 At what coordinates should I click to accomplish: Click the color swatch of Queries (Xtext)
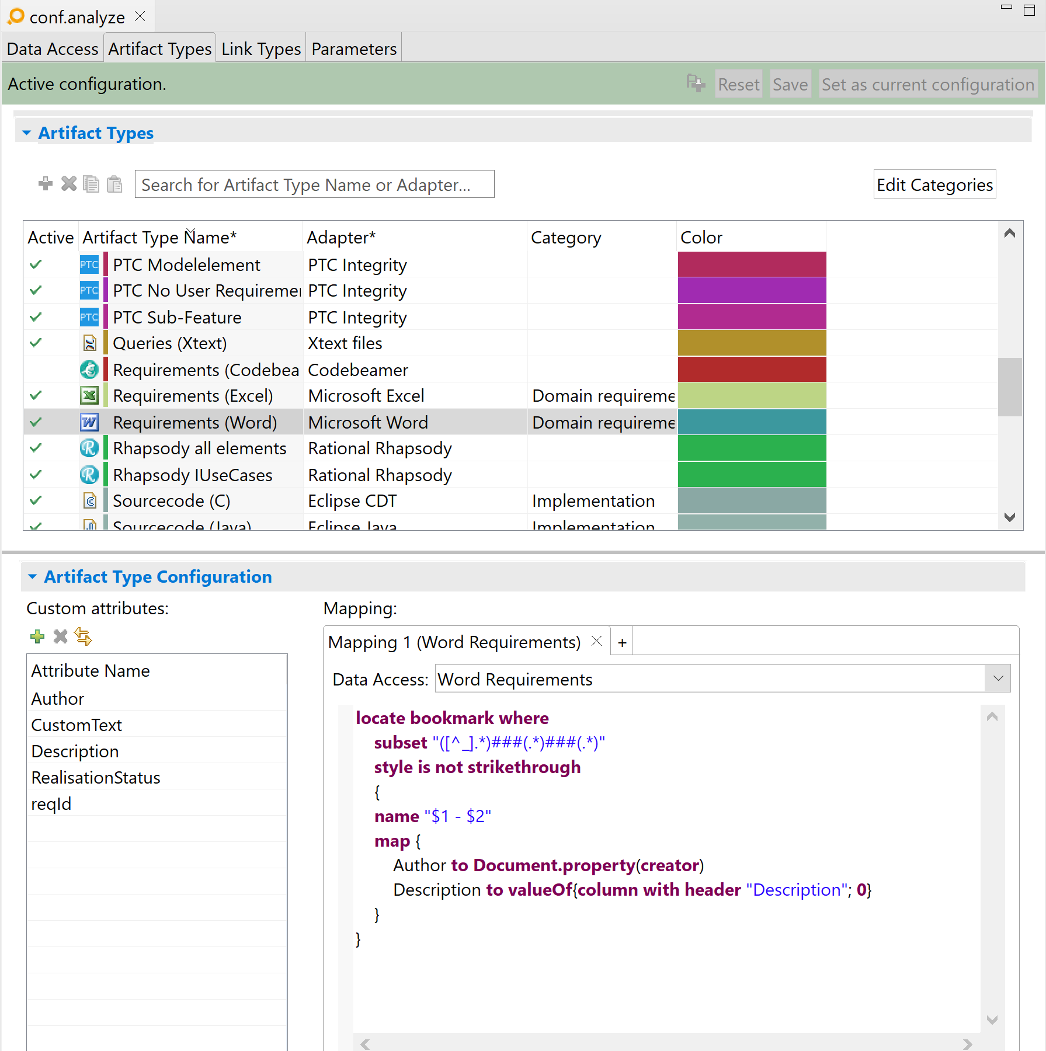[x=752, y=343]
